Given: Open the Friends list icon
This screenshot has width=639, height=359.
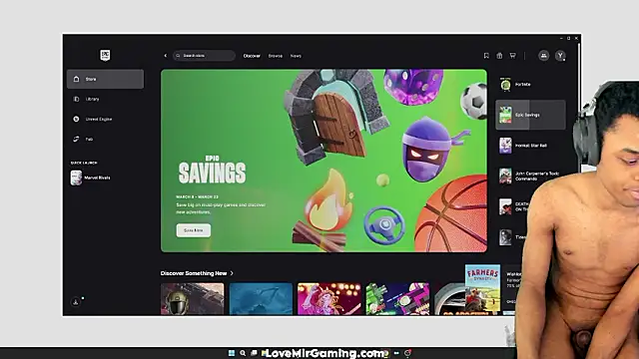Looking at the screenshot, I should pos(543,56).
